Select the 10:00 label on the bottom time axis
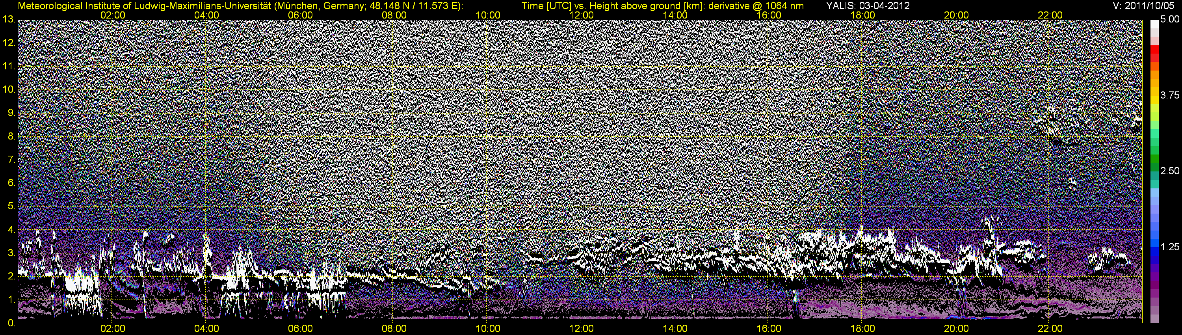 pyautogui.click(x=488, y=329)
